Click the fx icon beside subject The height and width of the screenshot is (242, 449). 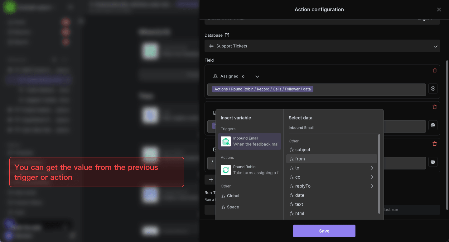(x=292, y=150)
